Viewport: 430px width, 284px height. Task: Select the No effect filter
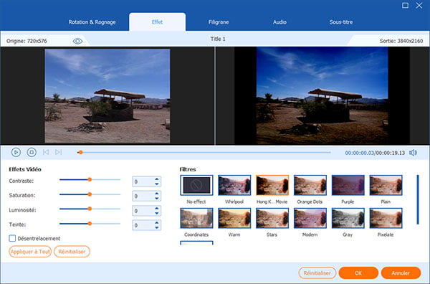[196, 185]
